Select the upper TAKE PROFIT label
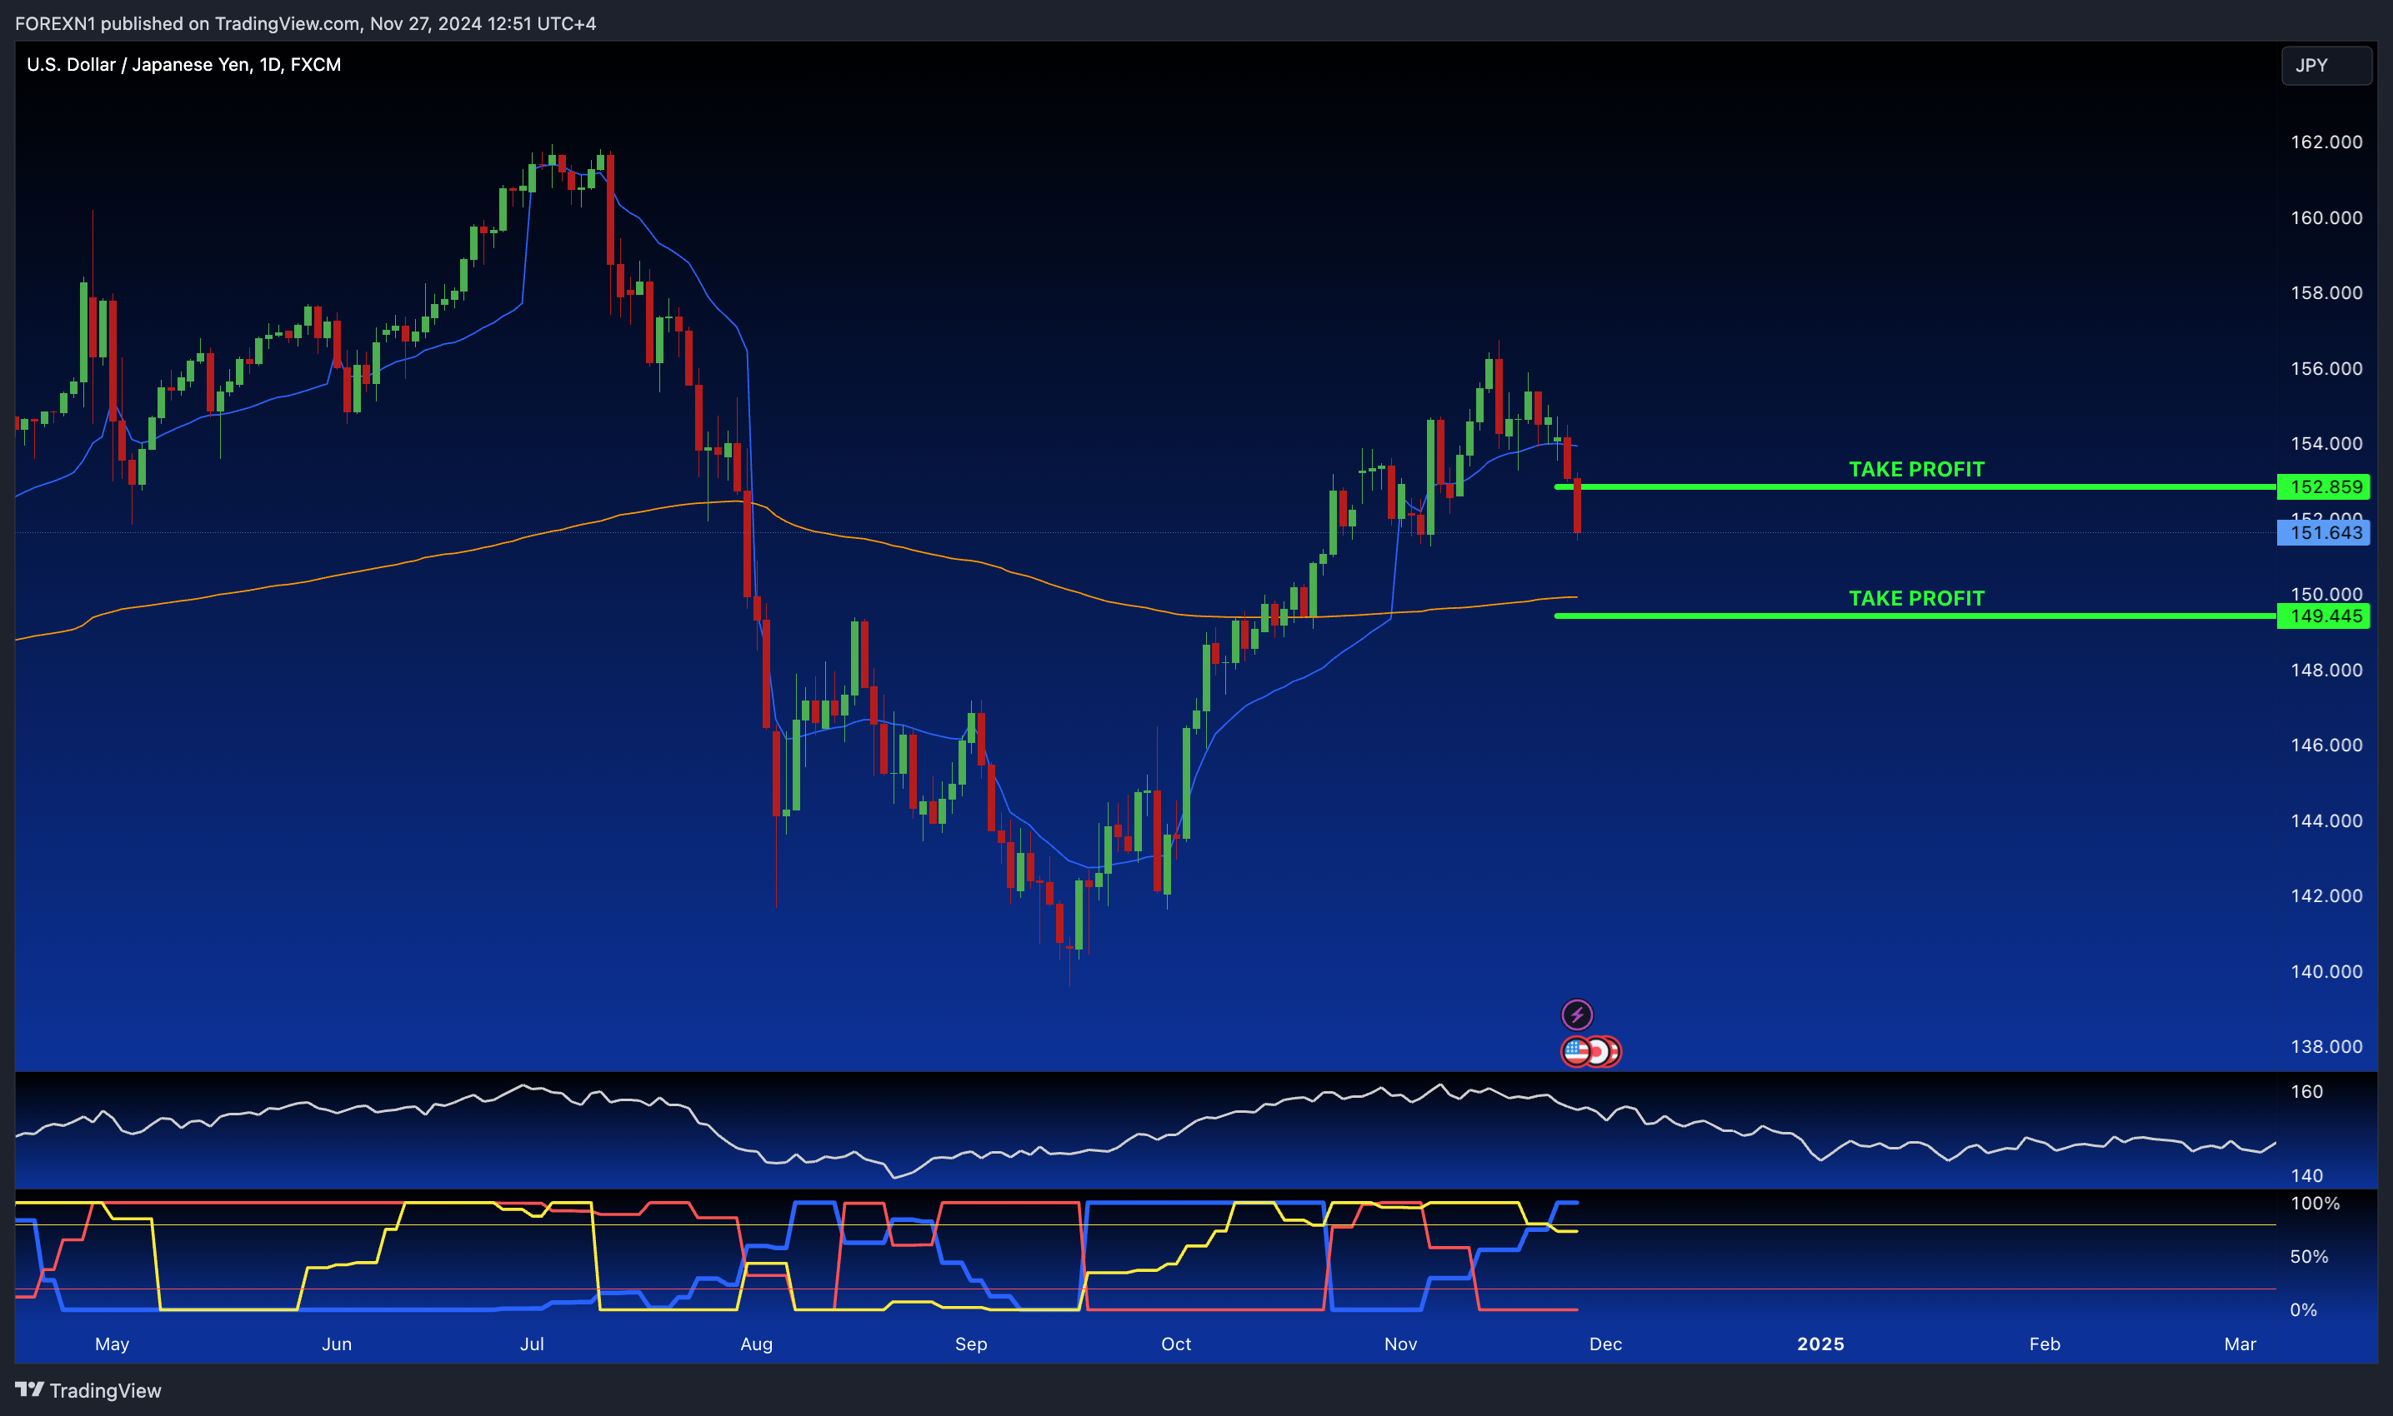The image size is (2393, 1416). click(1915, 468)
